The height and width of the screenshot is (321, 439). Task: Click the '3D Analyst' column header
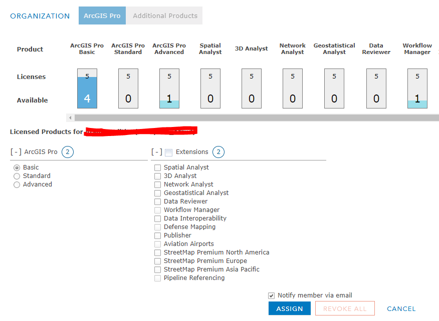click(252, 48)
